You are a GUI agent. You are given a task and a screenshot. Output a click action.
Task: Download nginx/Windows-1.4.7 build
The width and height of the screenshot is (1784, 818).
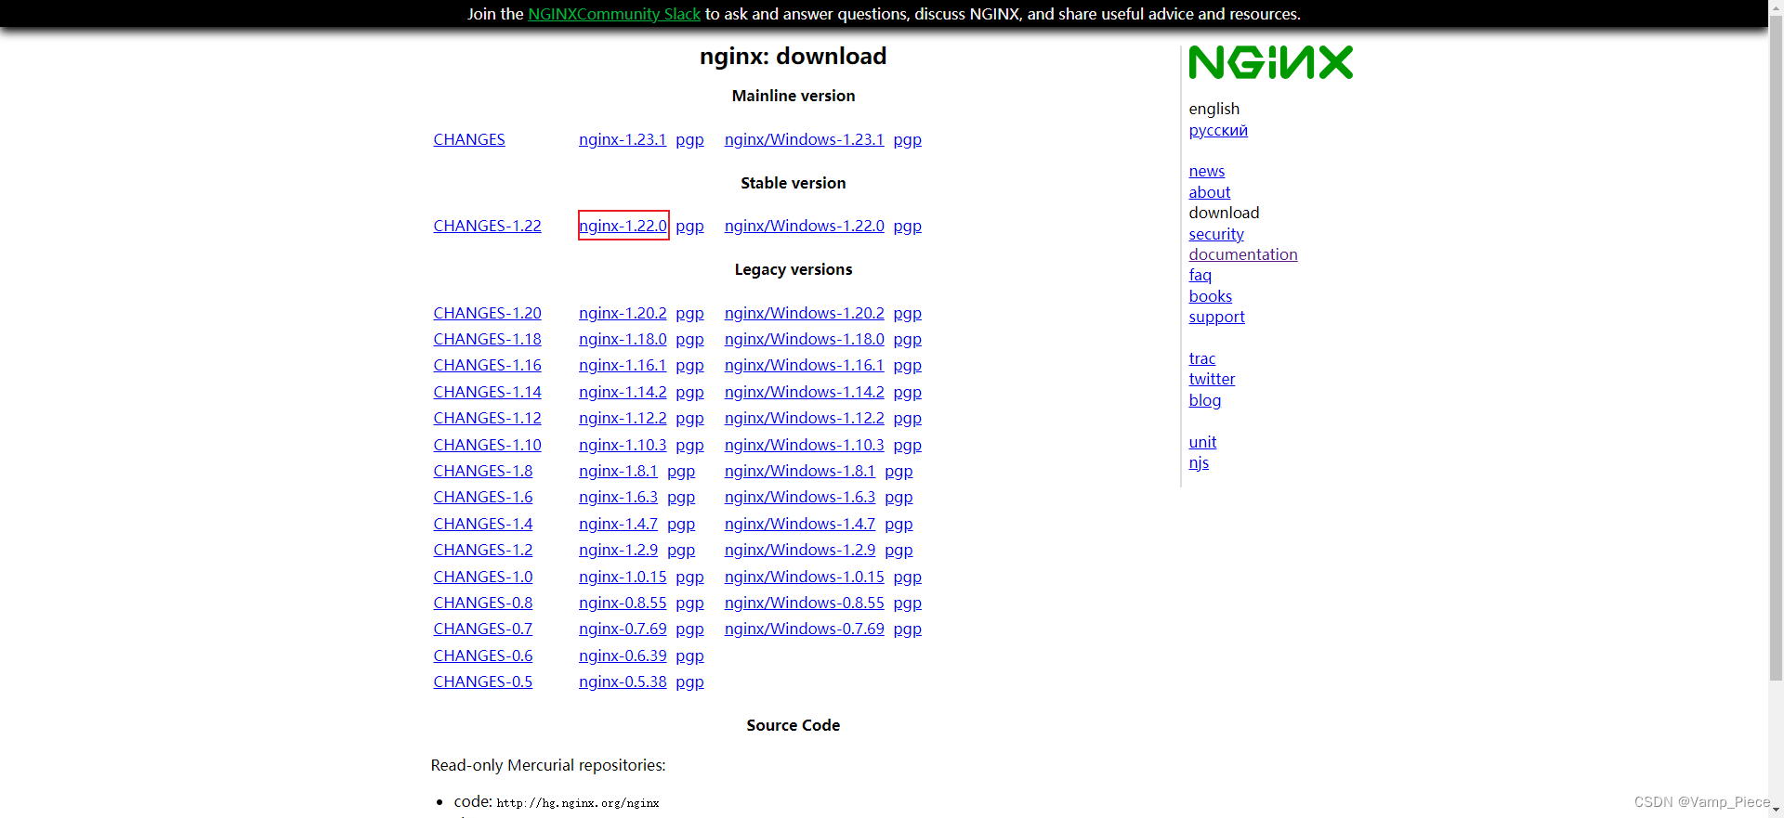click(800, 524)
